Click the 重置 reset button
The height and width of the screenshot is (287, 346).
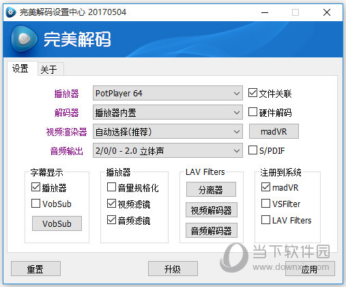tap(35, 269)
